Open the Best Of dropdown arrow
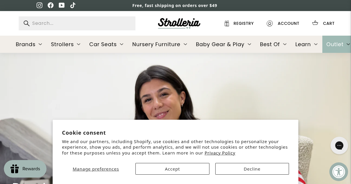The height and width of the screenshot is (184, 351). (285, 44)
